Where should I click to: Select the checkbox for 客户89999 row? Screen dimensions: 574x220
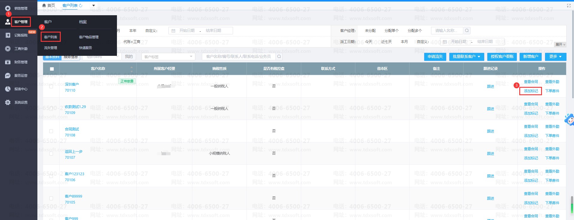(x=51, y=198)
